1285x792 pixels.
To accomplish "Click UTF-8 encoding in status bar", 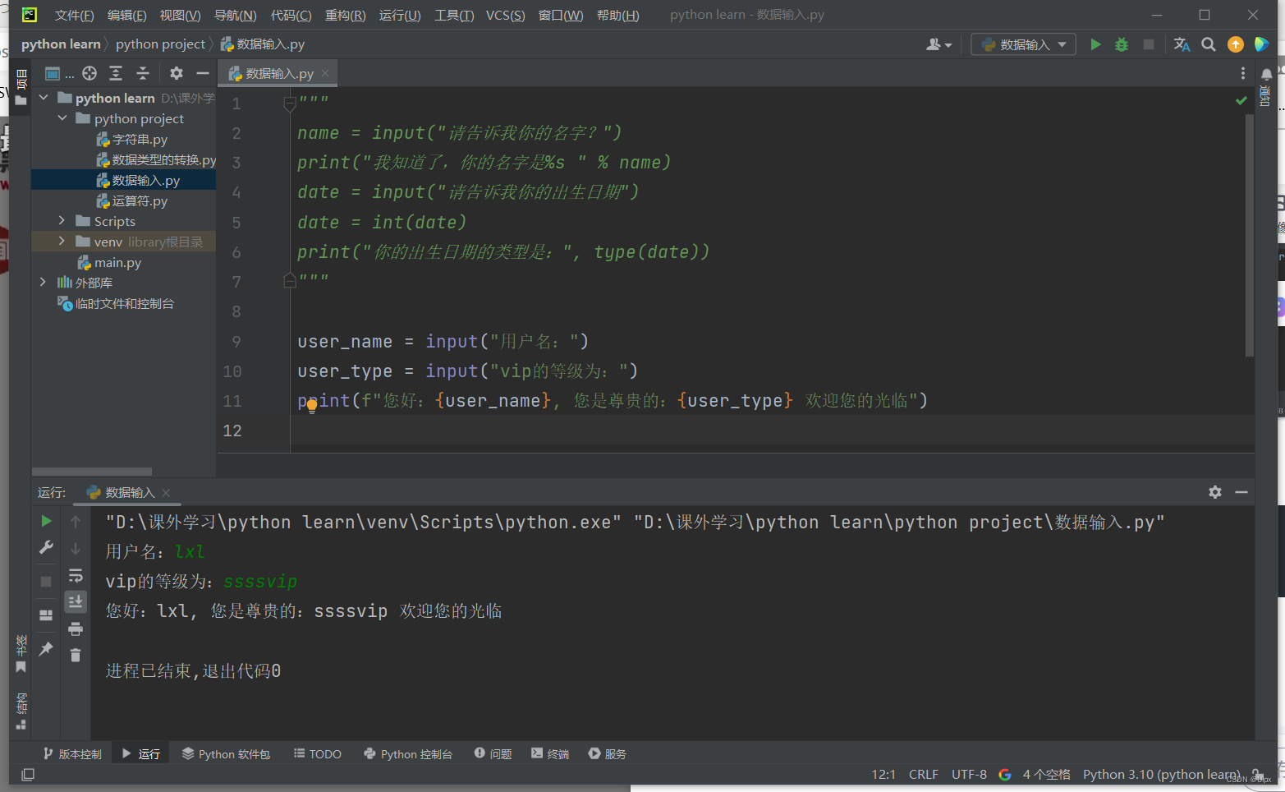I will (x=969, y=774).
